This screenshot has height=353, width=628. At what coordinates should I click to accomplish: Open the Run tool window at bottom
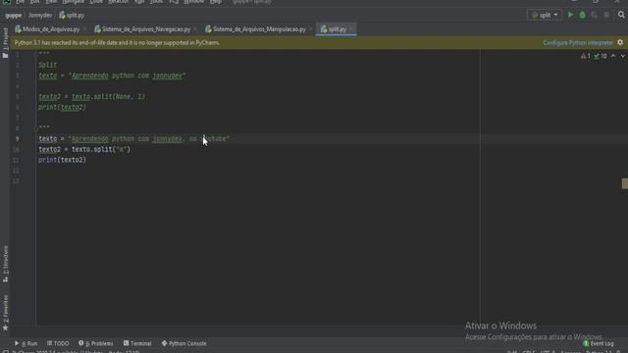26,343
